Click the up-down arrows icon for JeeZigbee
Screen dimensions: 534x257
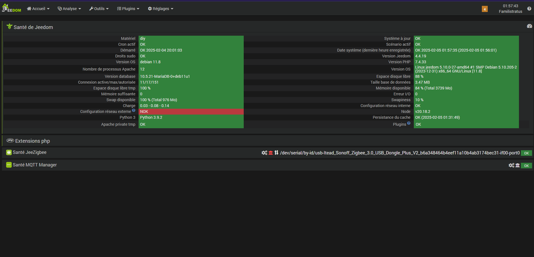[276, 153]
